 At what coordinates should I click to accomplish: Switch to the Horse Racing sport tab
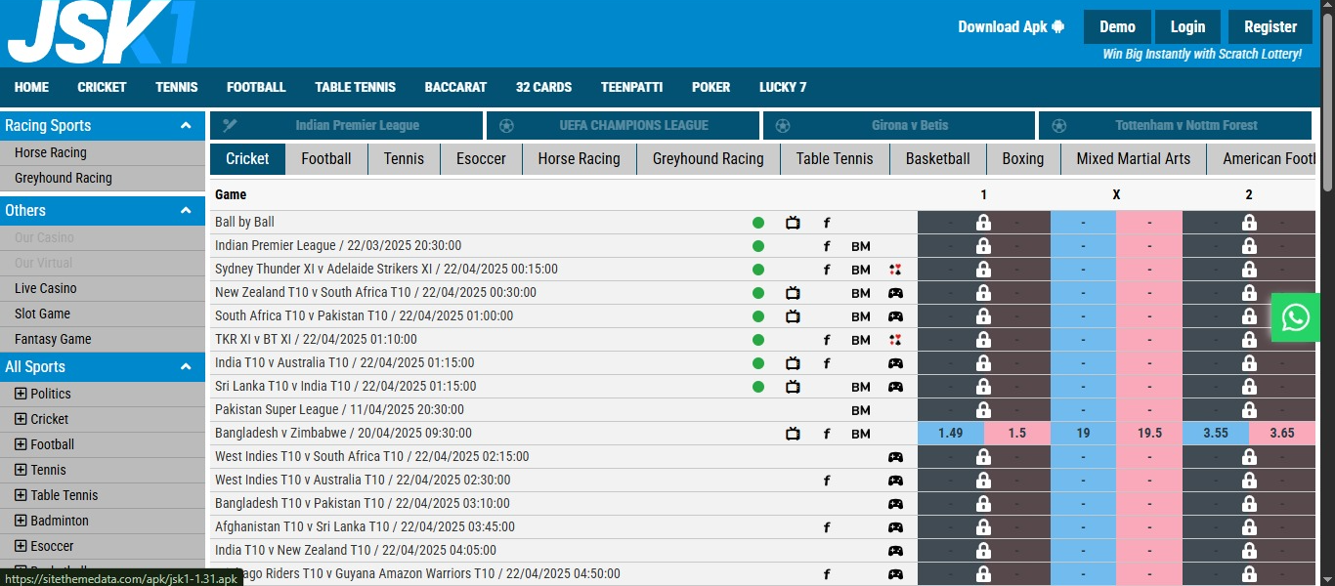579,158
